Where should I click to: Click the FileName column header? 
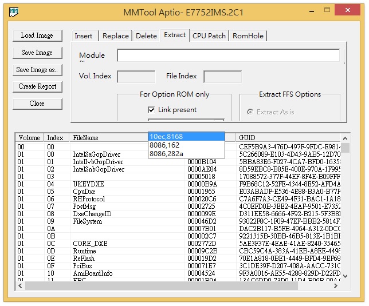(x=109, y=138)
